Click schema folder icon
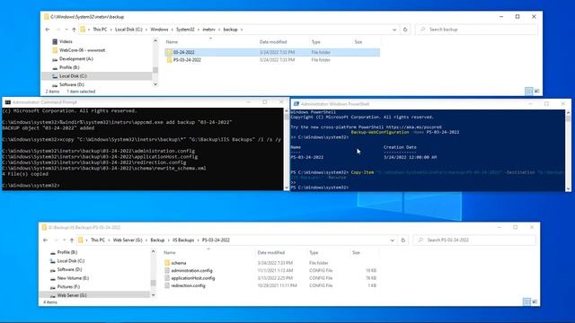575x323 pixels. [167, 263]
